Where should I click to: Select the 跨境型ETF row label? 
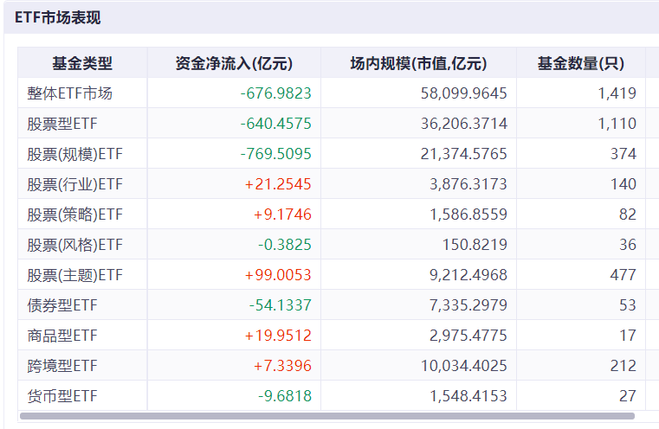(x=62, y=366)
